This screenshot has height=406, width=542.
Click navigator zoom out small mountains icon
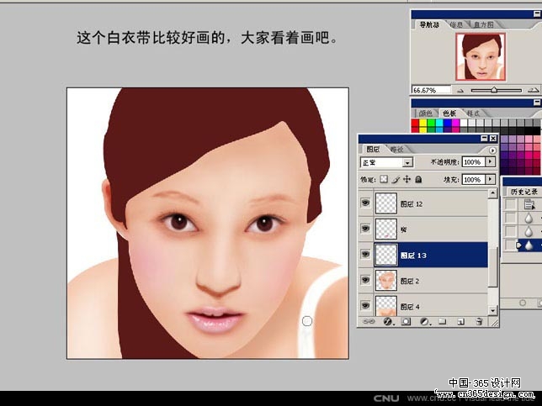coord(460,91)
